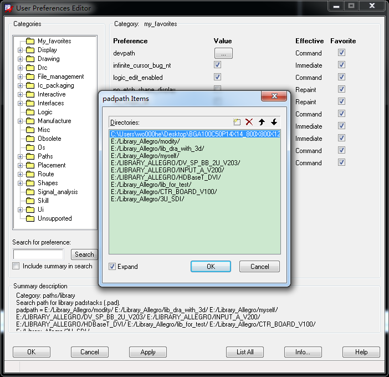Select the Ui category label

(x=40, y=210)
